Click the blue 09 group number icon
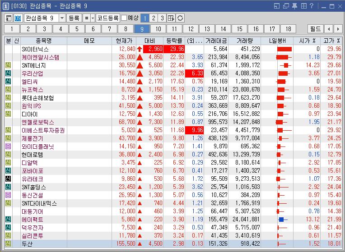Screen dimensions: 345x252 (18, 18)
